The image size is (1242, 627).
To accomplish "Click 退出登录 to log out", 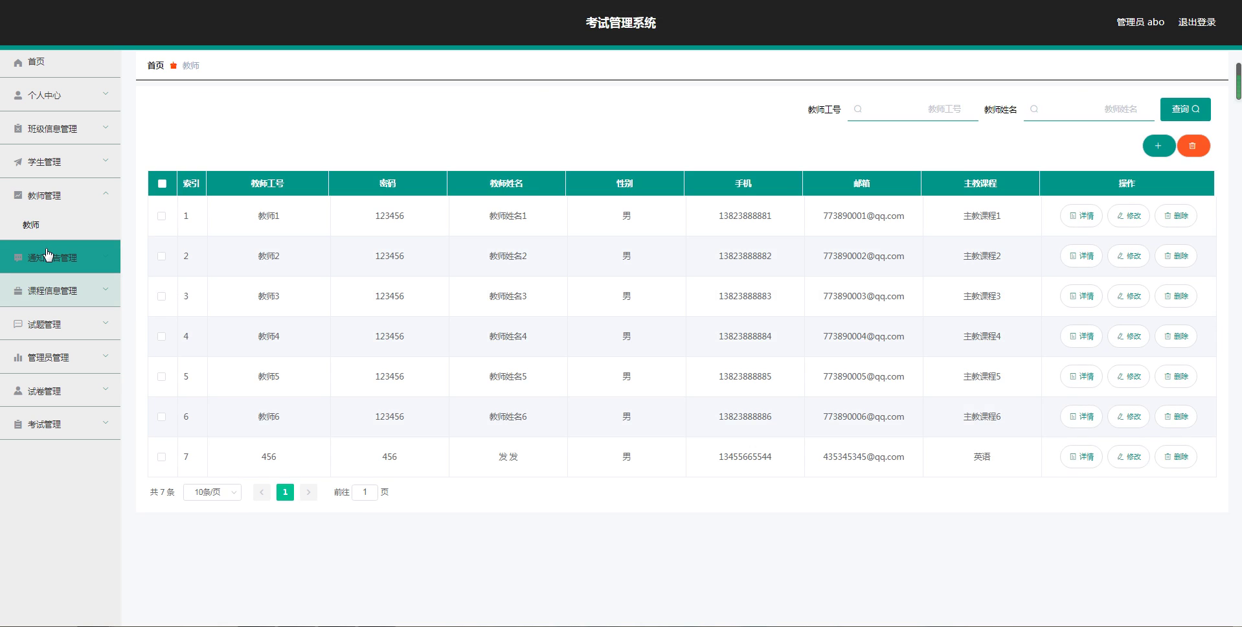I will pos(1197,22).
